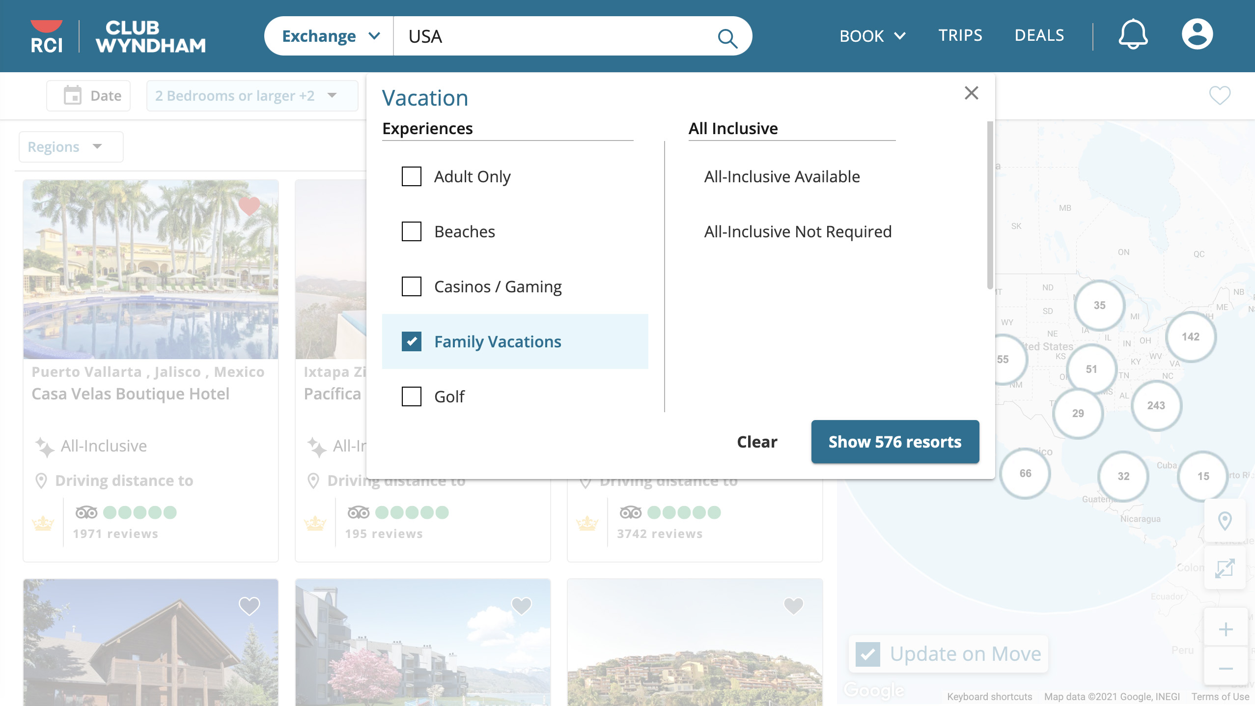Click 3742 reviews text
This screenshot has width=1255, height=706.
[x=660, y=534]
